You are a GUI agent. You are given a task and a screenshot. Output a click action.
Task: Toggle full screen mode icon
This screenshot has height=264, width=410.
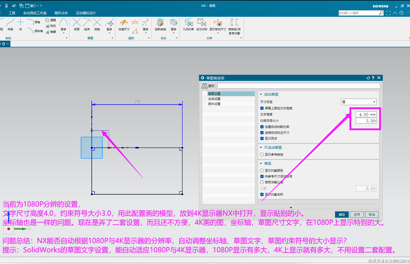[388, 13]
